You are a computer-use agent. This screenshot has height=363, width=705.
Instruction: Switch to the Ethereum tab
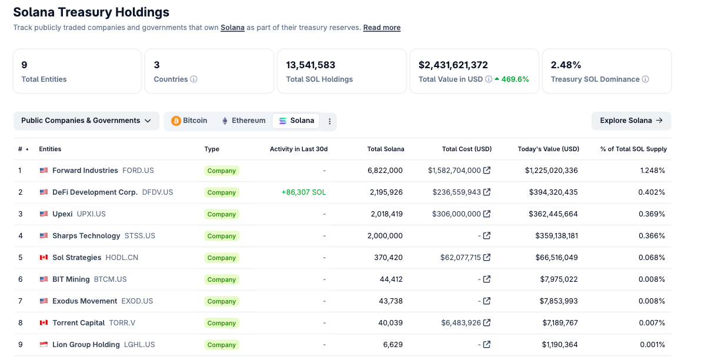(243, 121)
